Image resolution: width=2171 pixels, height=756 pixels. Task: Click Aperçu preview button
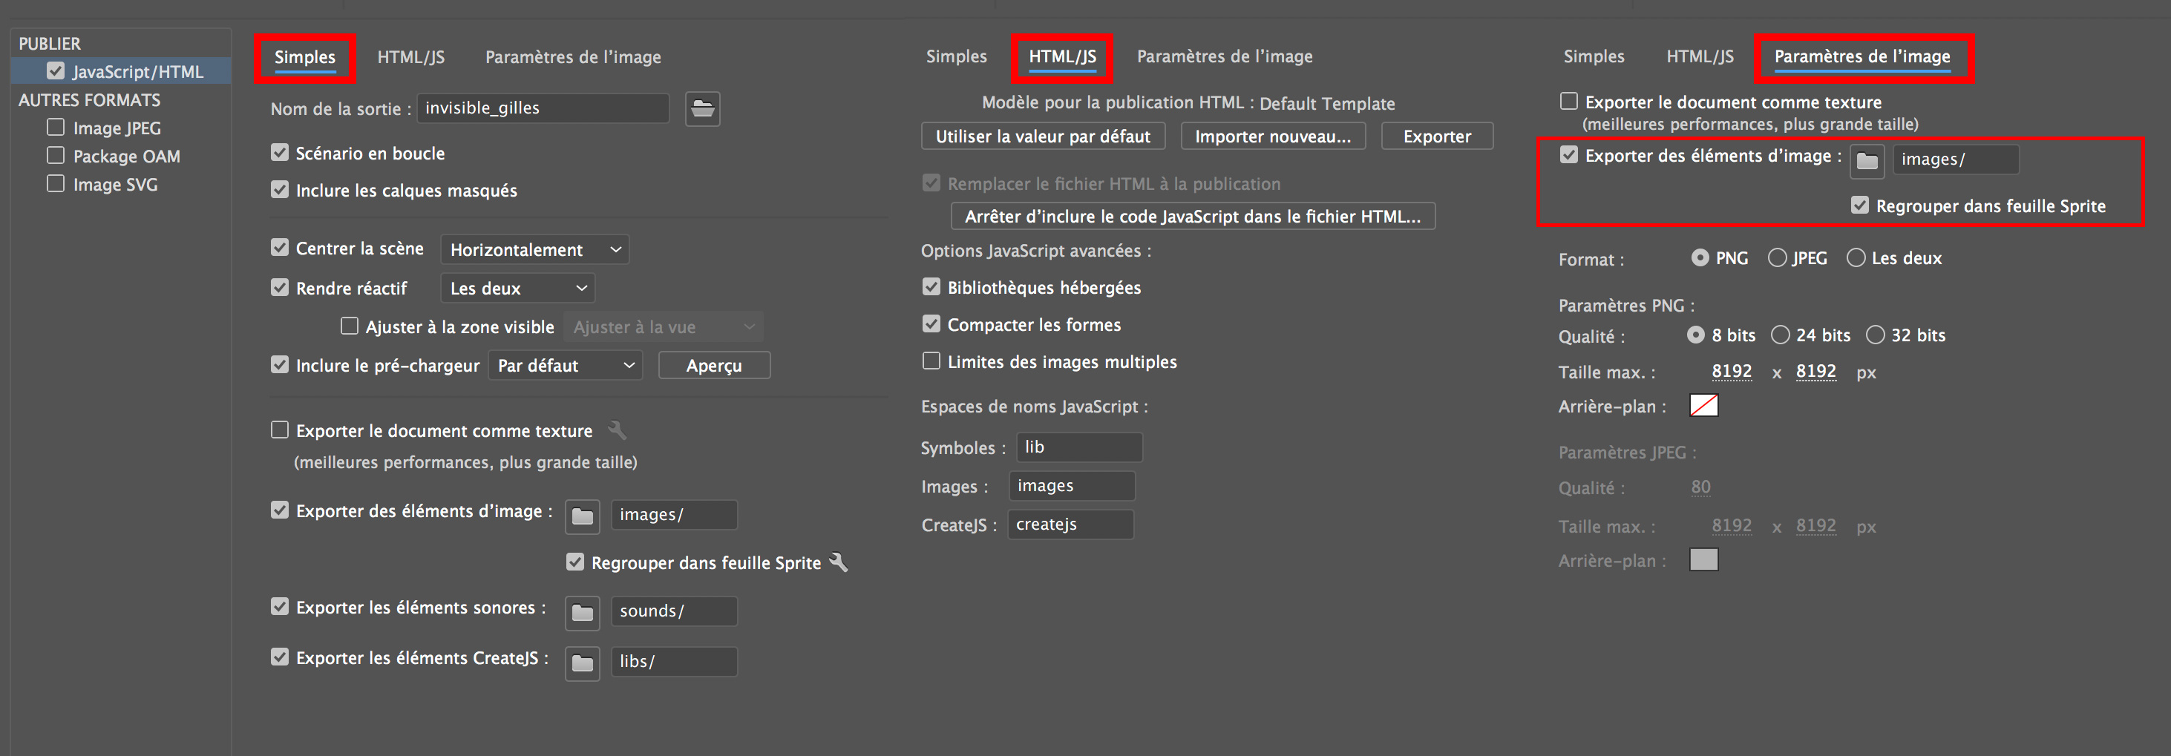tap(714, 366)
